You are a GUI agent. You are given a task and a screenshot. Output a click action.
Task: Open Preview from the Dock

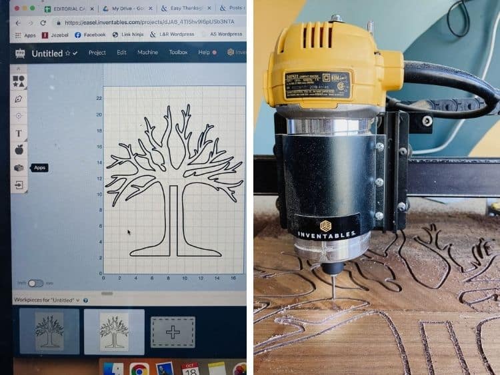click(x=165, y=369)
